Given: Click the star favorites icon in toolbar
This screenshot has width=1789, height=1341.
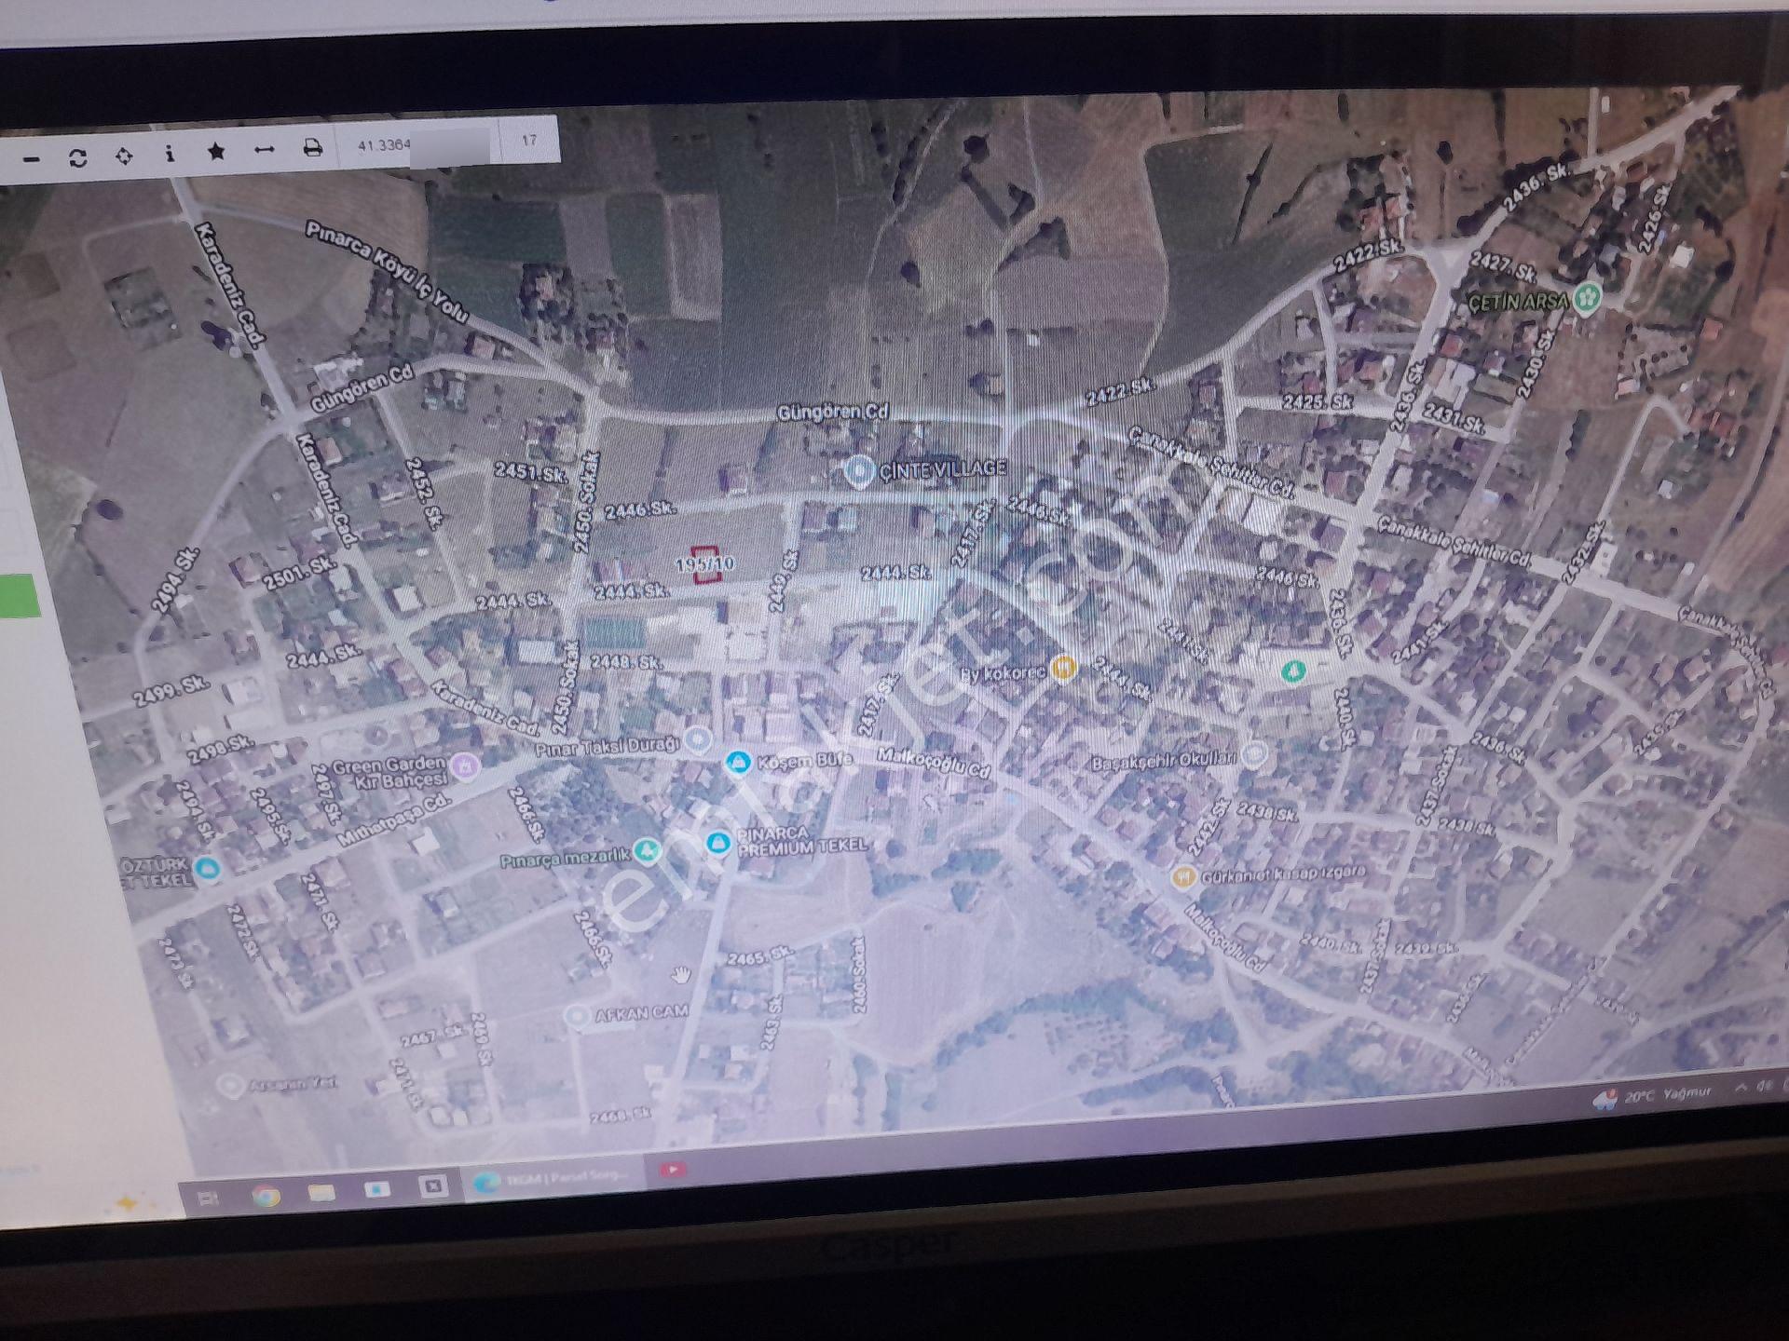Looking at the screenshot, I should [216, 151].
